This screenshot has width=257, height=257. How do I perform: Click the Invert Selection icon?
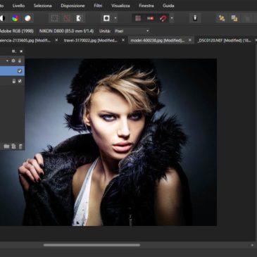click(x=79, y=18)
